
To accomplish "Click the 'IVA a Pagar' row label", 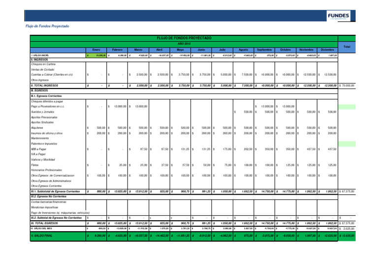I will tap(38, 154).
